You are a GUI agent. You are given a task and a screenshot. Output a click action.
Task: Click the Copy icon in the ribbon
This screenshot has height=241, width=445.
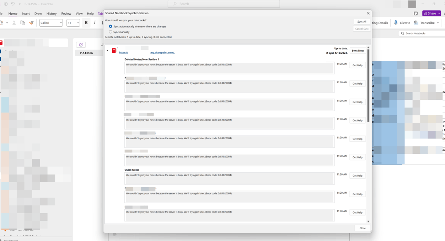pos(23,23)
